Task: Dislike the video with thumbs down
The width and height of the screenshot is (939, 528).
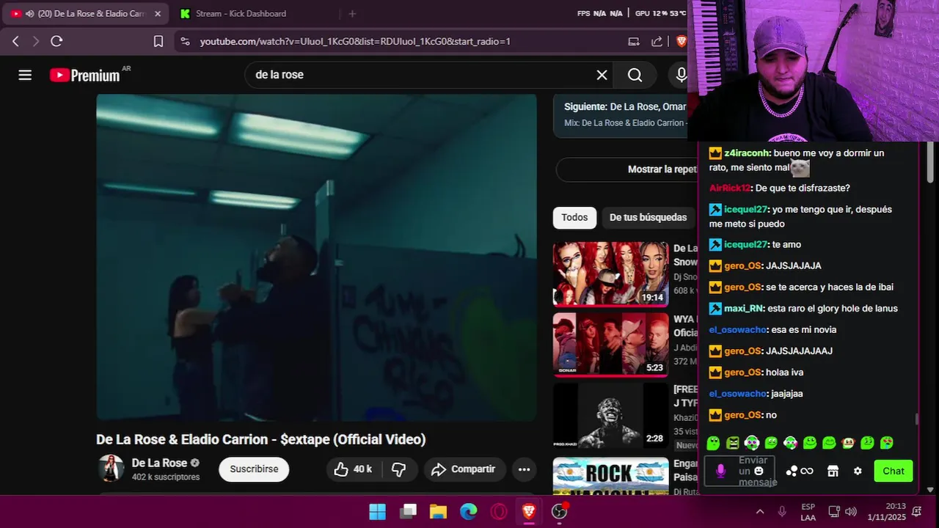Action: coord(399,469)
